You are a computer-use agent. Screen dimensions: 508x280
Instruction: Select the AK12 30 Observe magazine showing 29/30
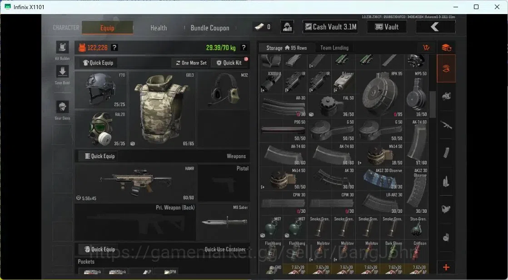click(380, 179)
